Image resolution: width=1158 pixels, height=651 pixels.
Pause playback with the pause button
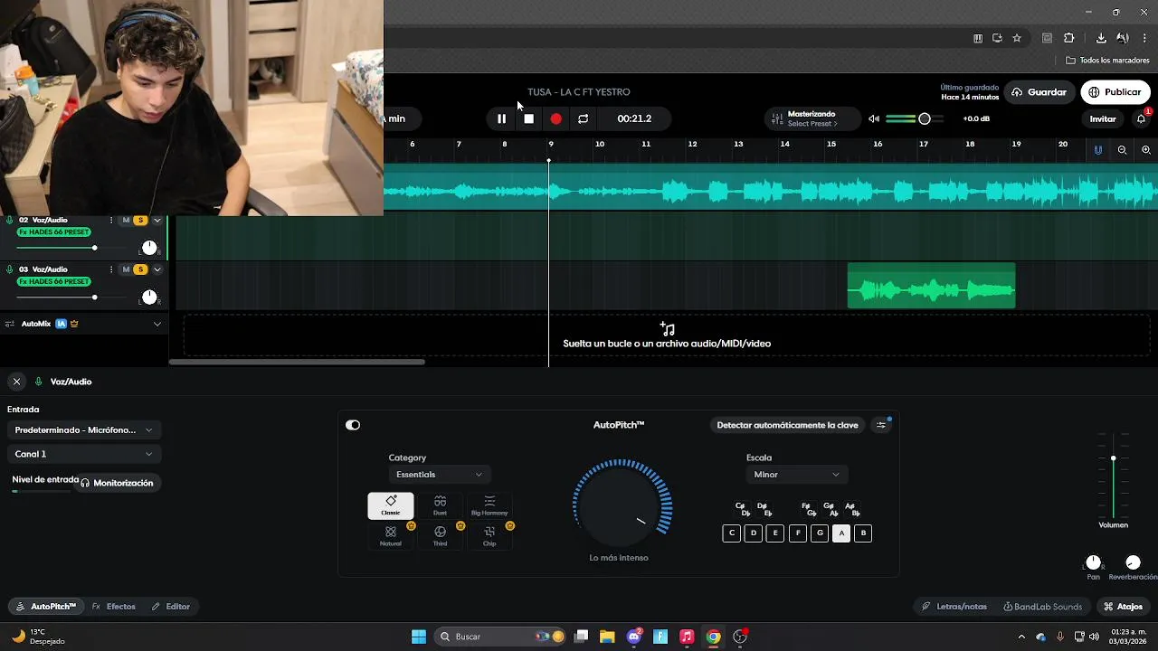501,118
